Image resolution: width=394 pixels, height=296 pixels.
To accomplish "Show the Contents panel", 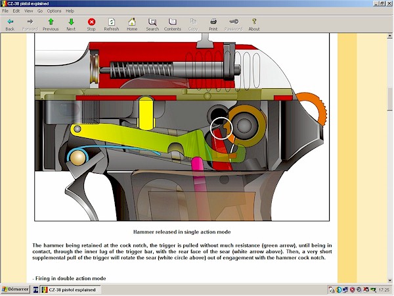I will pyautogui.click(x=172, y=24).
